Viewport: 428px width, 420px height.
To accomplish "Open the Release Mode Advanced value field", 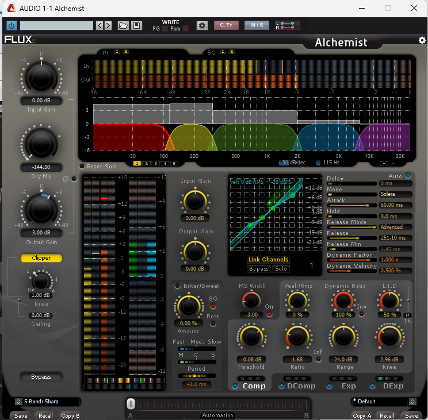I will tap(395, 227).
